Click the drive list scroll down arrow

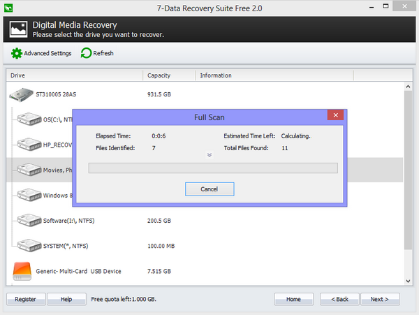(x=408, y=281)
